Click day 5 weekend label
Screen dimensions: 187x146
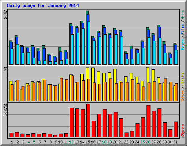coord(34,142)
